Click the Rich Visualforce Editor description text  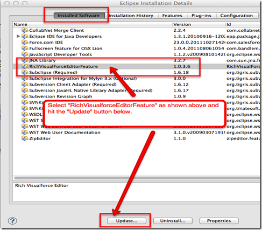pos(41,185)
